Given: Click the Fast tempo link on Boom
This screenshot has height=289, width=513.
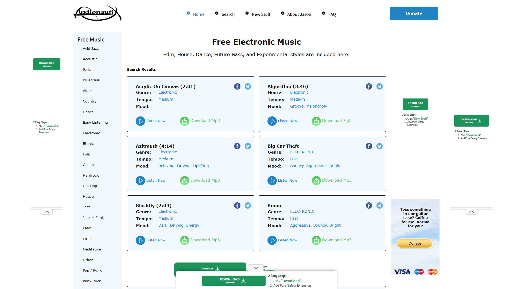Looking at the screenshot, I should [294, 218].
